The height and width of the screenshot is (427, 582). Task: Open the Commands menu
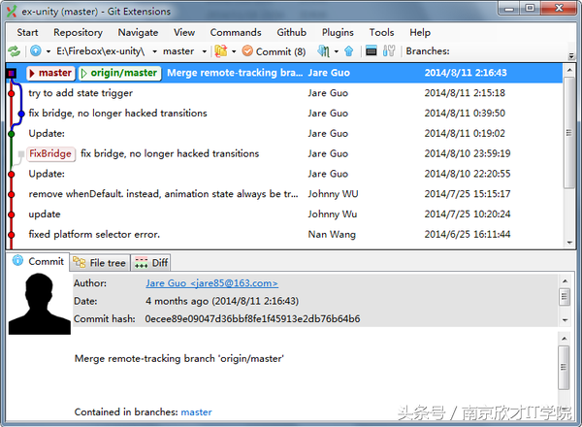tap(236, 33)
